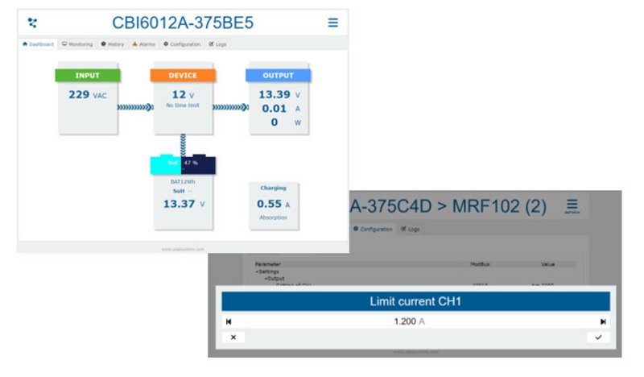The image size is (644, 377).
Task: Switch to the Dashboard tab
Action: pos(38,44)
